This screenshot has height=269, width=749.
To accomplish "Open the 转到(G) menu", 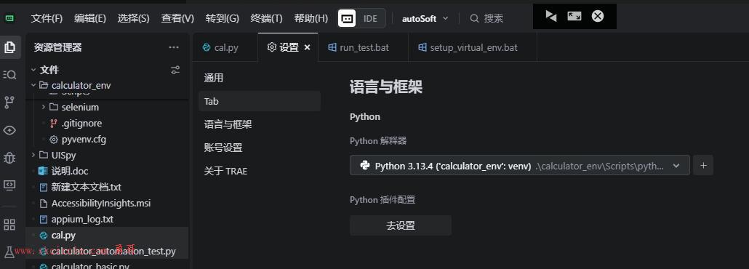I will [x=222, y=19].
